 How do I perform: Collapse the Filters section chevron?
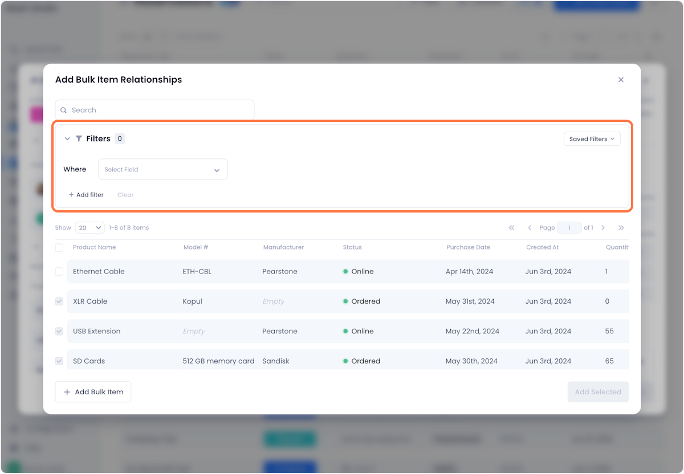point(67,138)
